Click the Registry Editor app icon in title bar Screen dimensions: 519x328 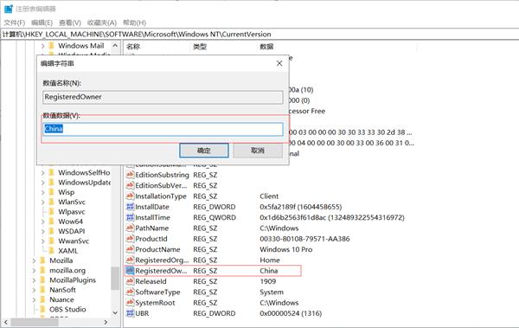tap(9, 9)
